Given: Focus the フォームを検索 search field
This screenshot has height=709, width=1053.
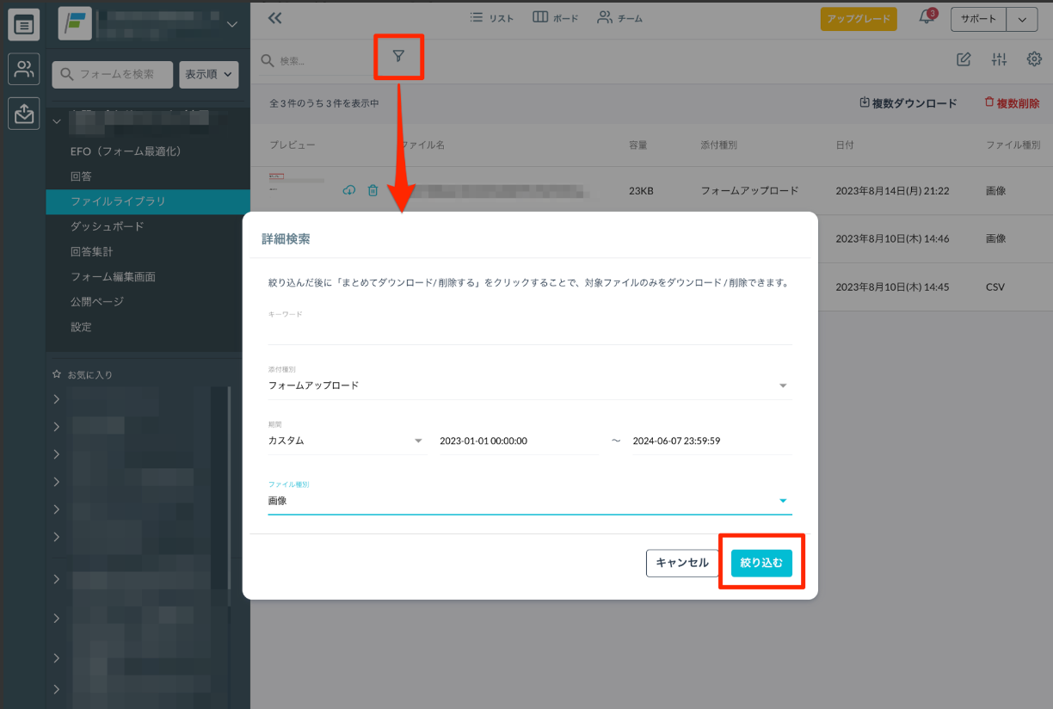Looking at the screenshot, I should [x=113, y=75].
